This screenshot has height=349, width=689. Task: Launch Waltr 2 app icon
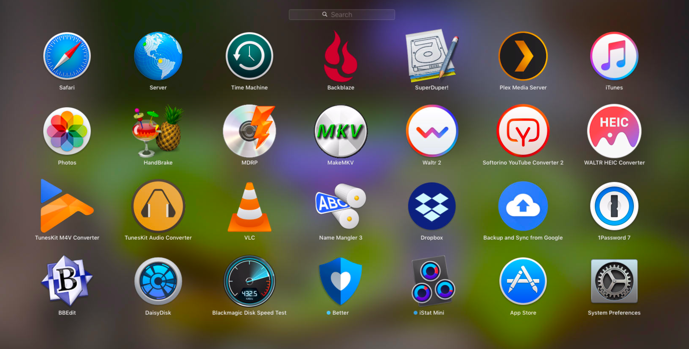[x=432, y=131]
